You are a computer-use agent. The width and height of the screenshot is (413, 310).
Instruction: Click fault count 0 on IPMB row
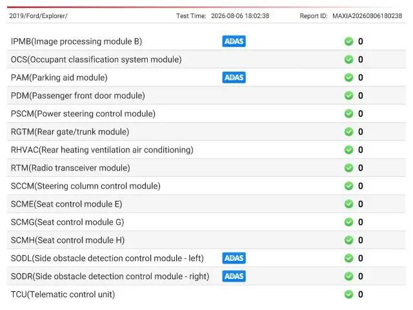click(x=361, y=41)
